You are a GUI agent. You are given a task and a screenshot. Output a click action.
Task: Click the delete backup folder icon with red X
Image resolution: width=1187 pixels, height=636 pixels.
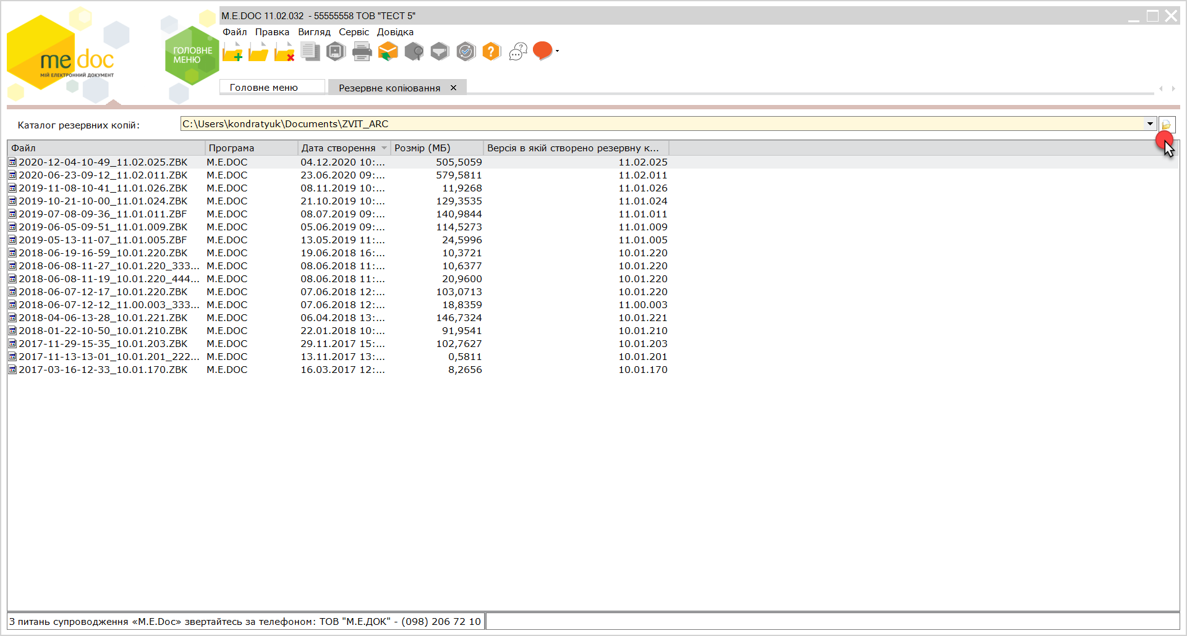(284, 52)
